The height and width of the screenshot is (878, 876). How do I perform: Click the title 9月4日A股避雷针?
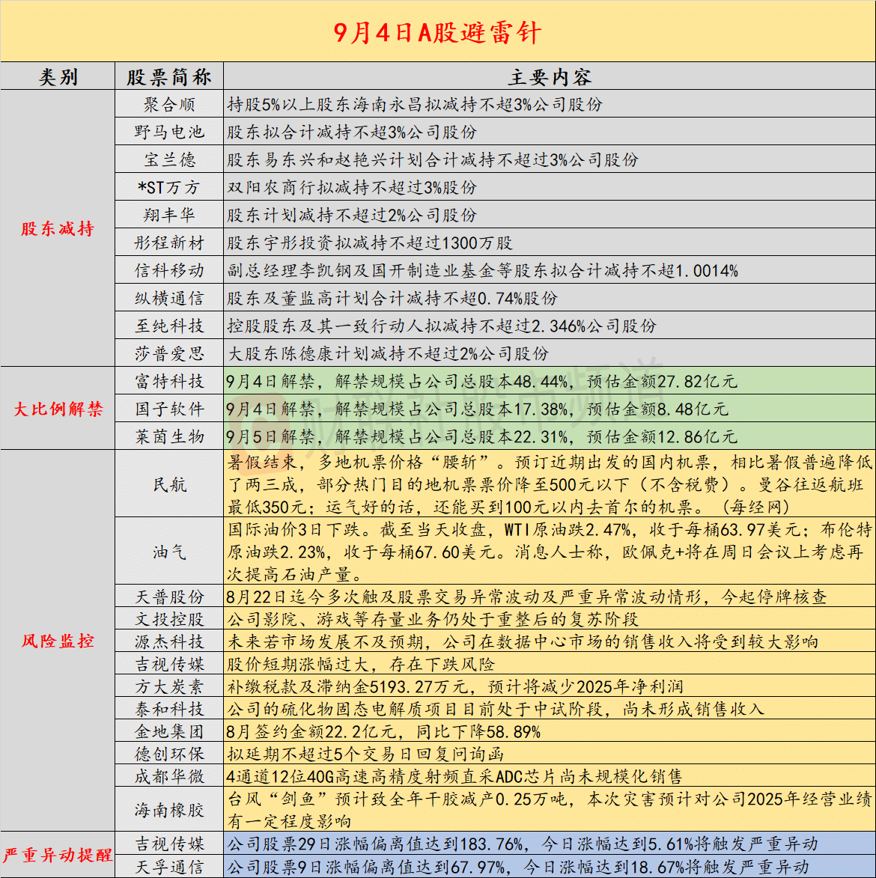437,32
